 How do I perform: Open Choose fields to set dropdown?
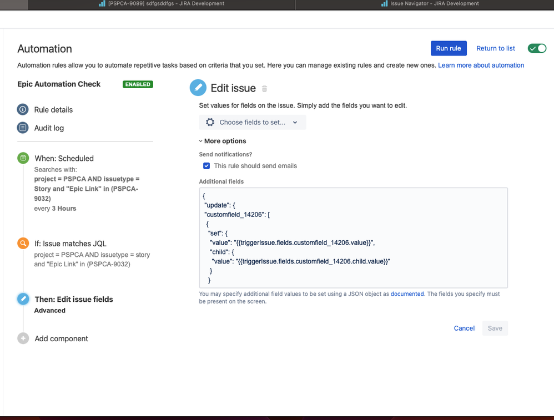[253, 122]
